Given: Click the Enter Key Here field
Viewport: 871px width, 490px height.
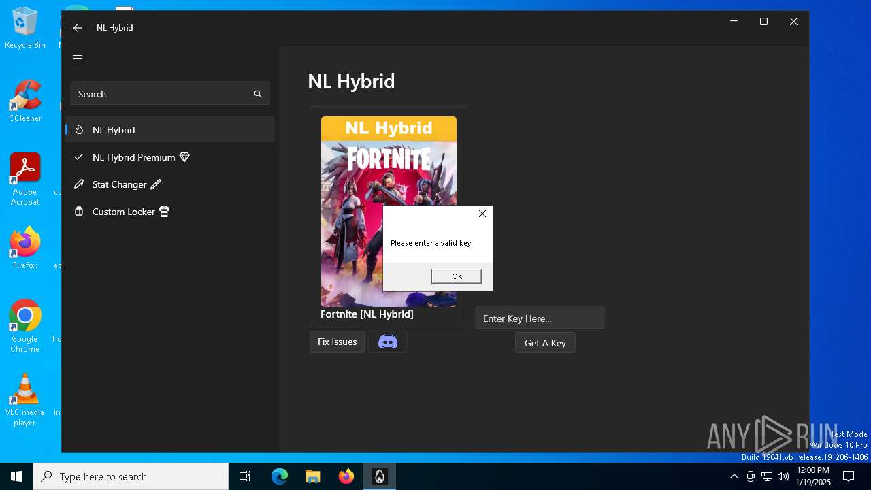Looking at the screenshot, I should pos(540,318).
